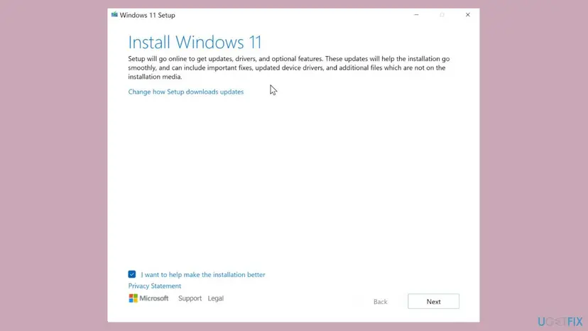Viewport: 588px width, 331px height.
Task: Click the disabled Back button
Action: pyautogui.click(x=380, y=302)
